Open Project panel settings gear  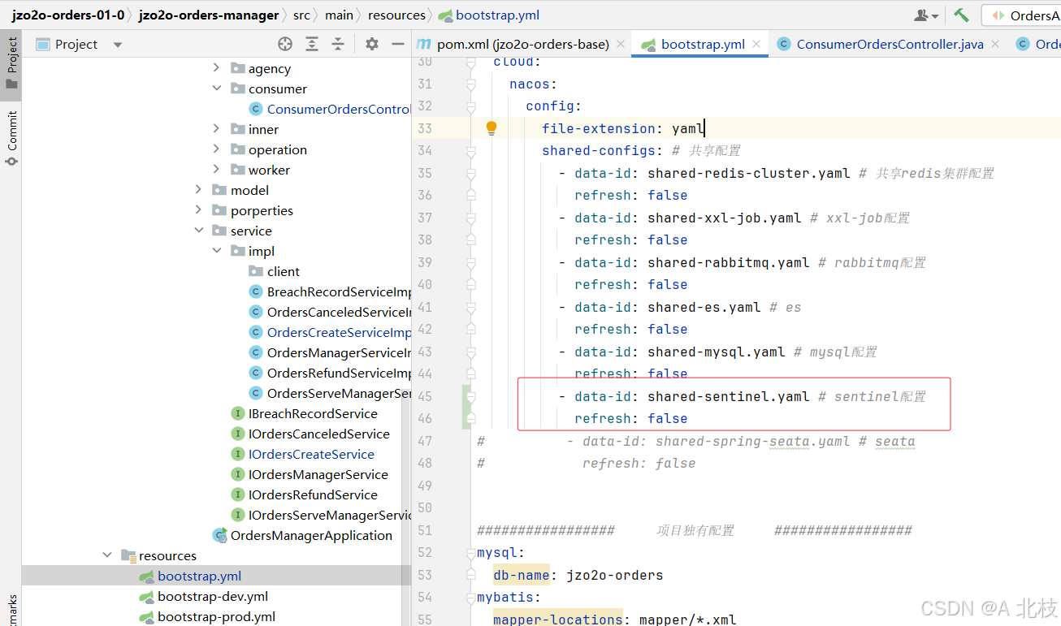pos(372,44)
